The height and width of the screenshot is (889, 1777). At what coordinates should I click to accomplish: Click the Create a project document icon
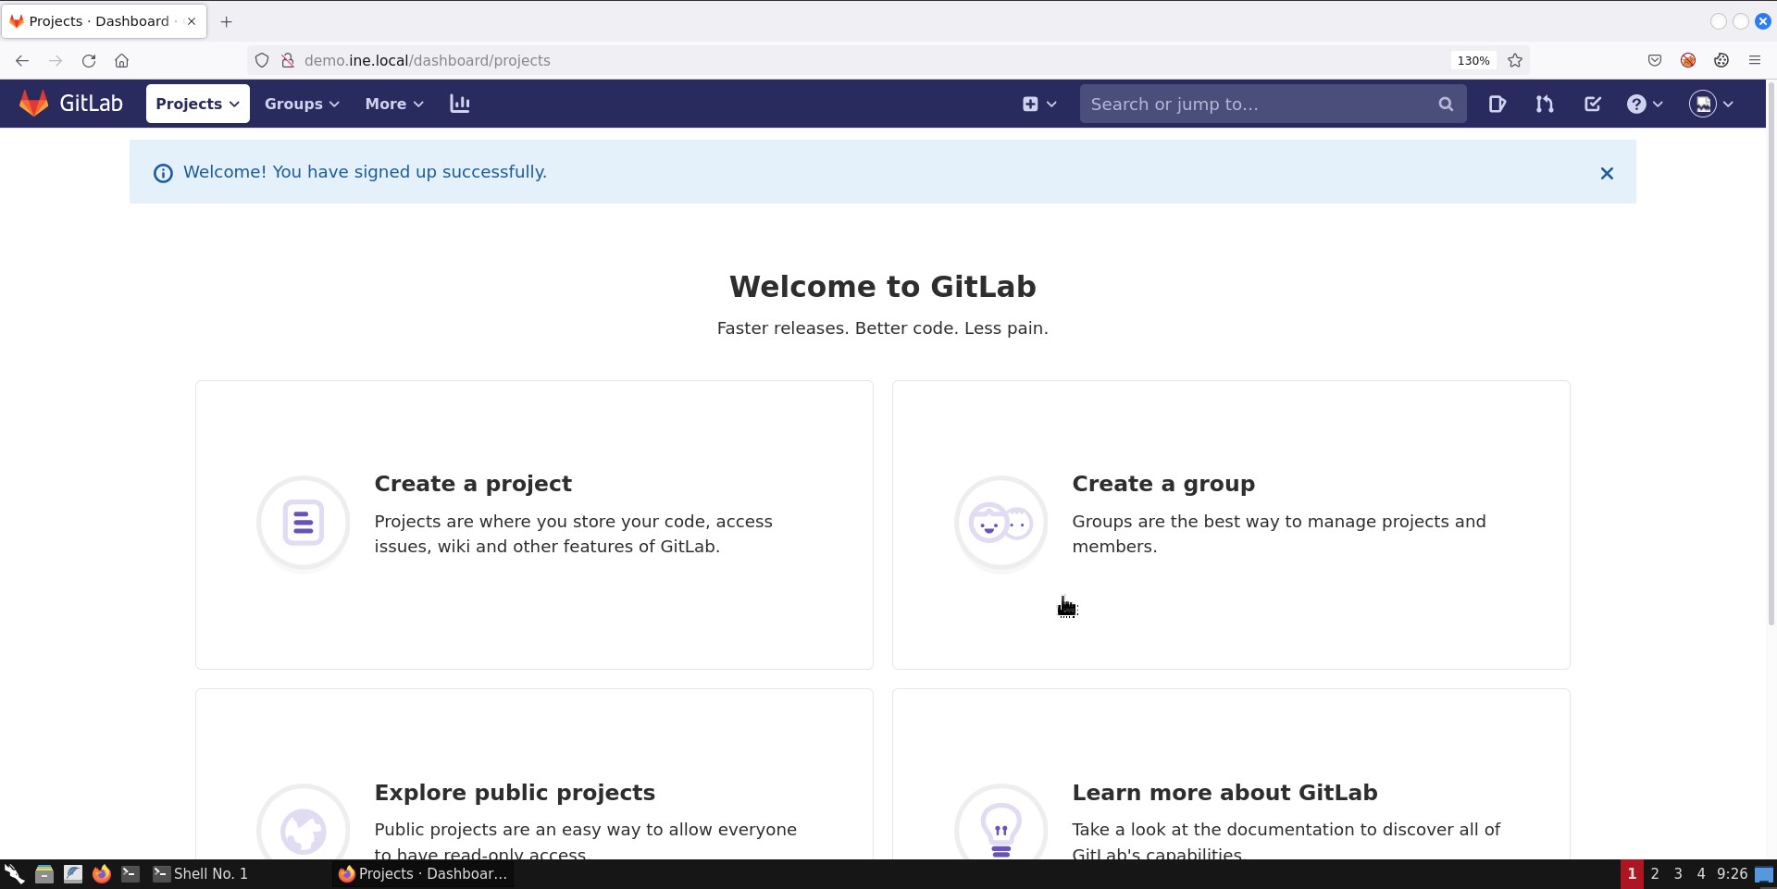point(304,524)
